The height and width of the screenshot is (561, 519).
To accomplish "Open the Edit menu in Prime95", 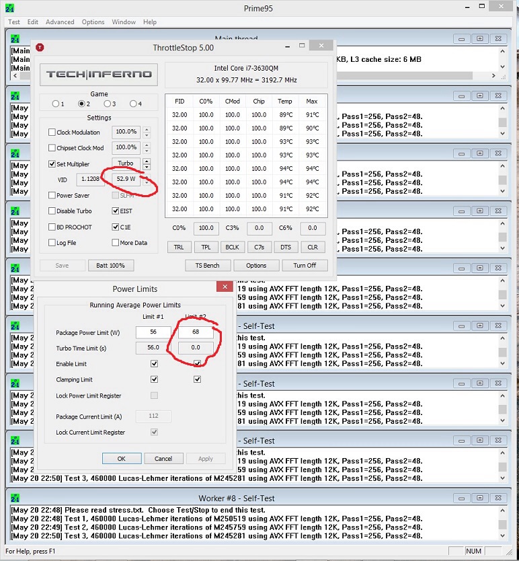I will point(32,22).
